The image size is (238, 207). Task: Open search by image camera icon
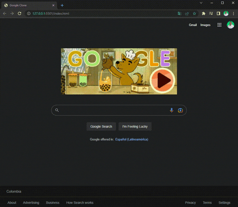pyautogui.click(x=180, y=110)
